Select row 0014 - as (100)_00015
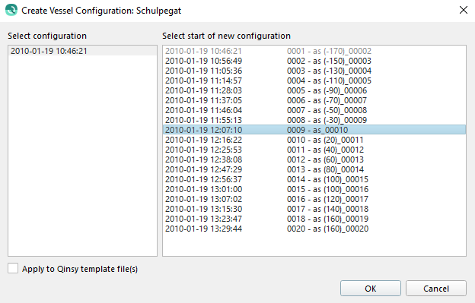Screen dimensions: 475x303 click(314, 179)
